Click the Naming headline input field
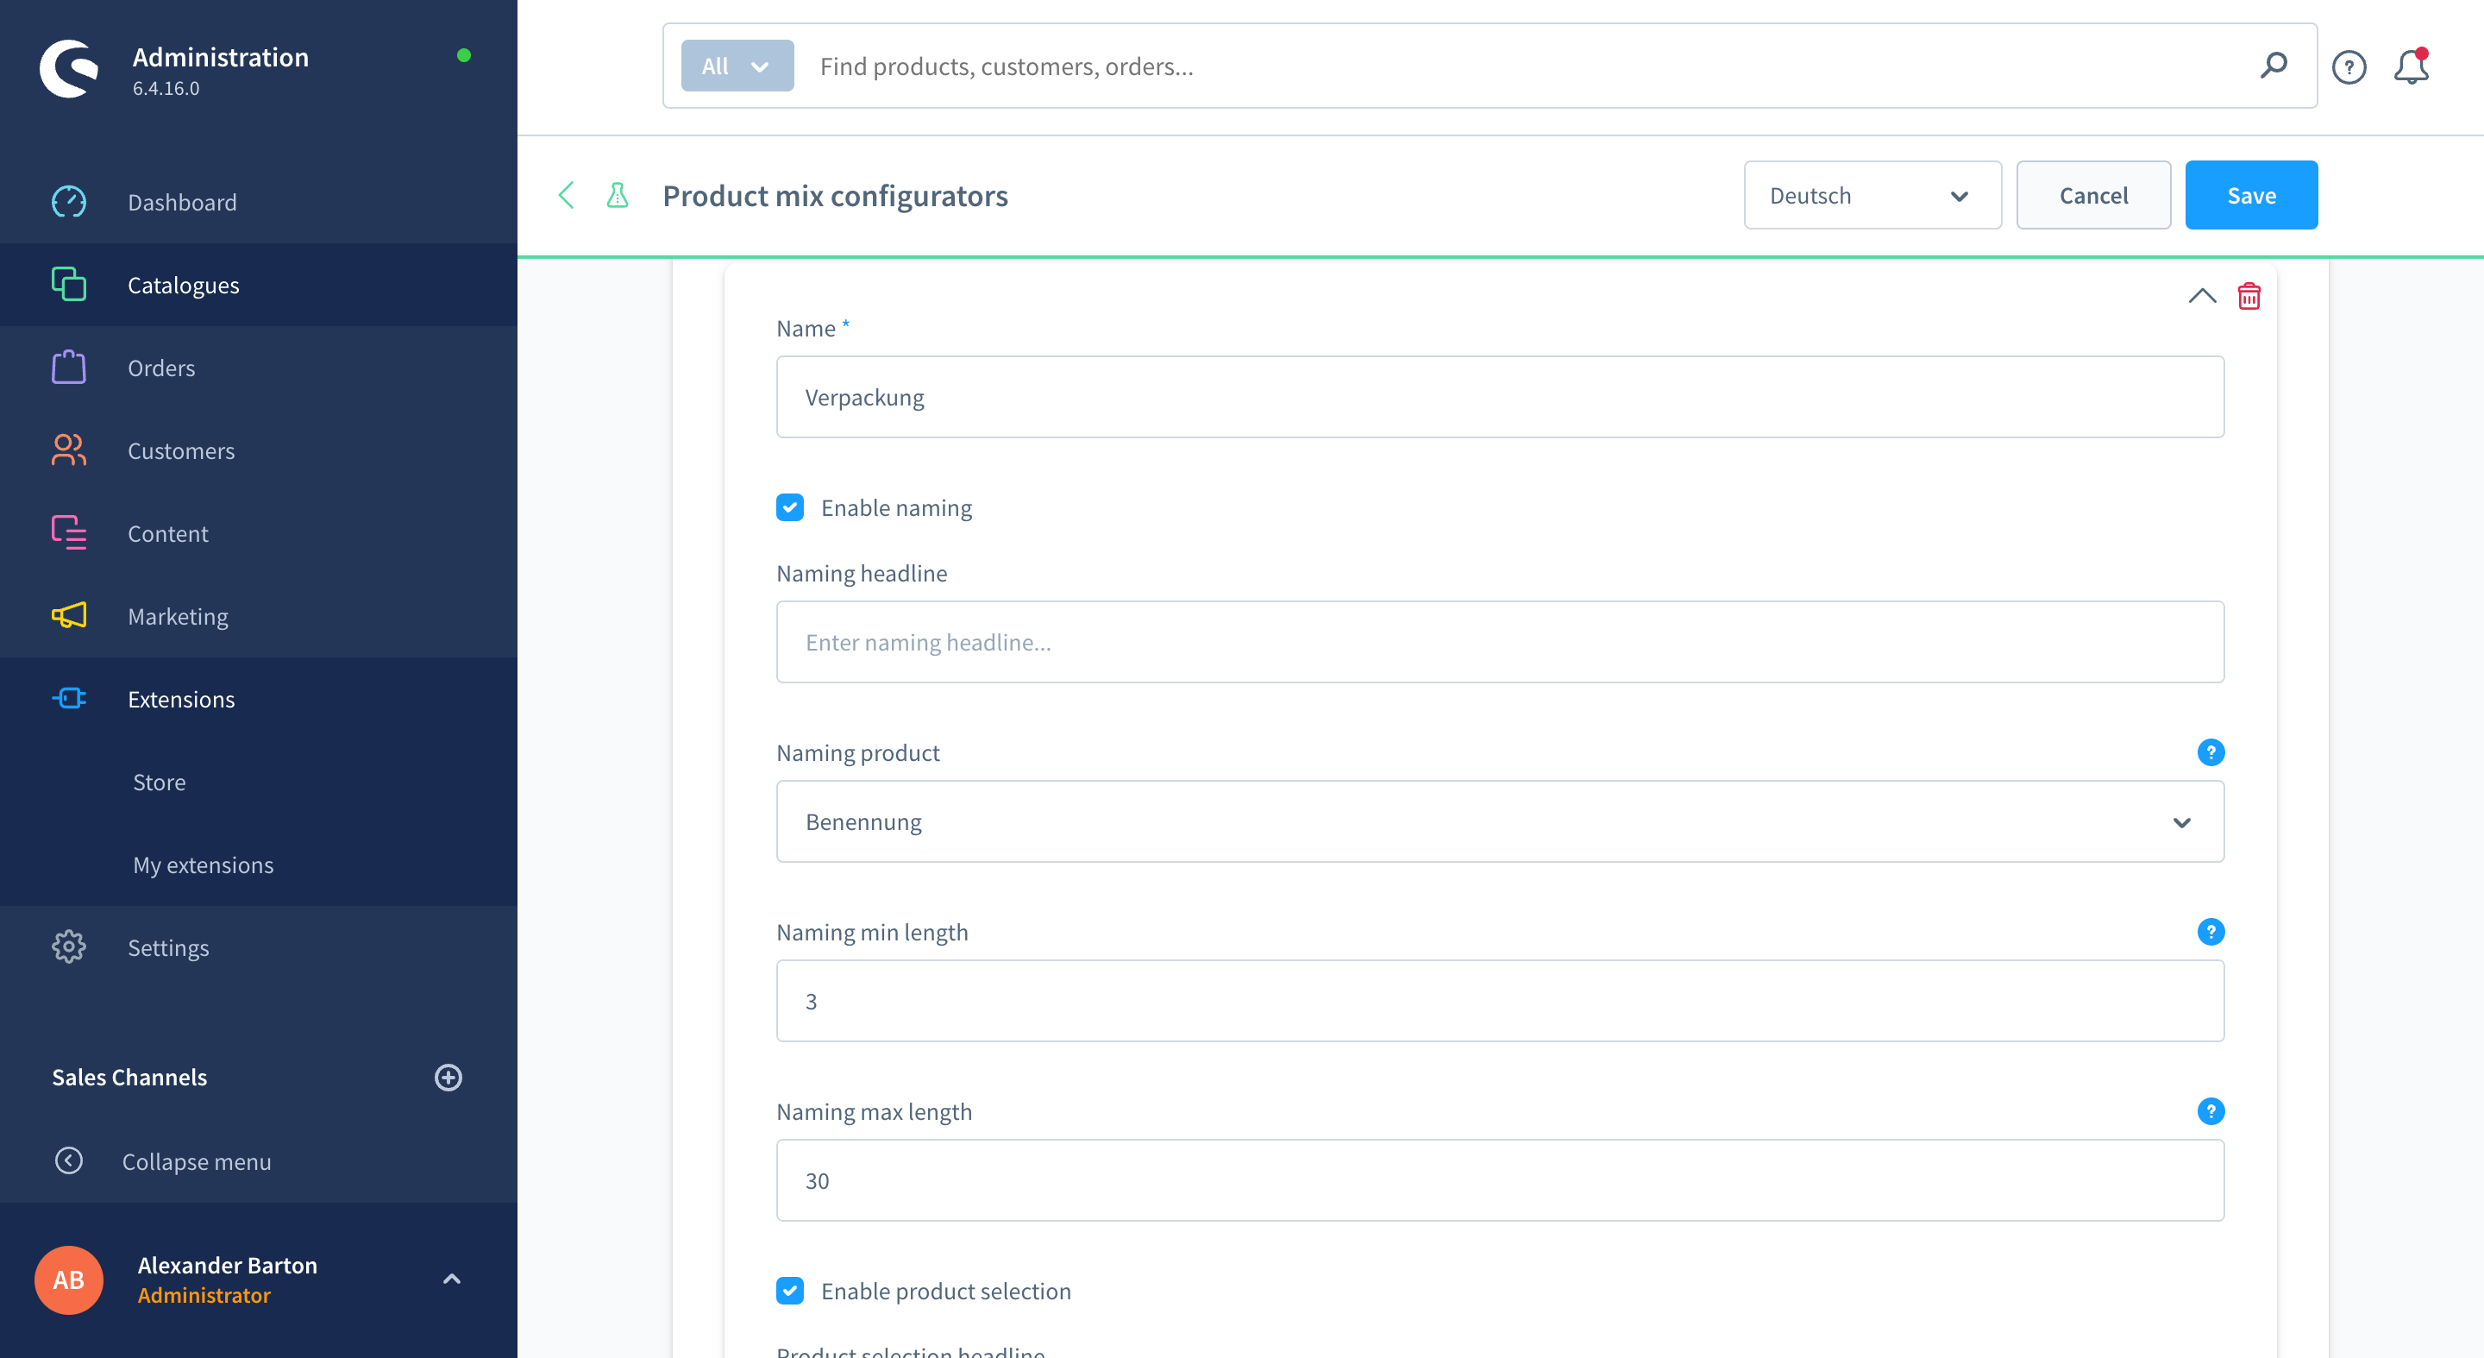 (x=1500, y=643)
